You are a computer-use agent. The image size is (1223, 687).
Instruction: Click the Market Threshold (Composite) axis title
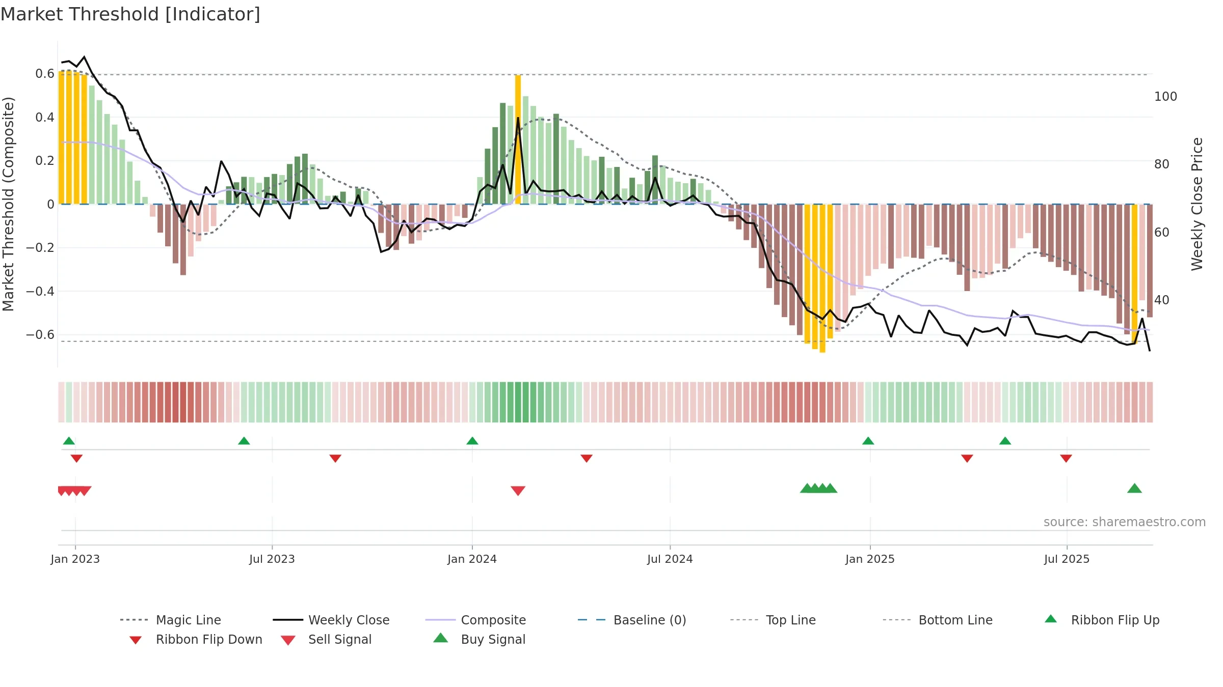[8, 204]
